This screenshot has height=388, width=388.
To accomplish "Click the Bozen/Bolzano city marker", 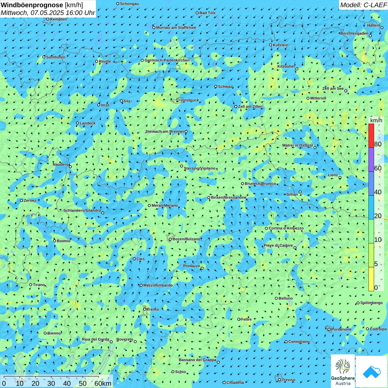I will point(170,239).
